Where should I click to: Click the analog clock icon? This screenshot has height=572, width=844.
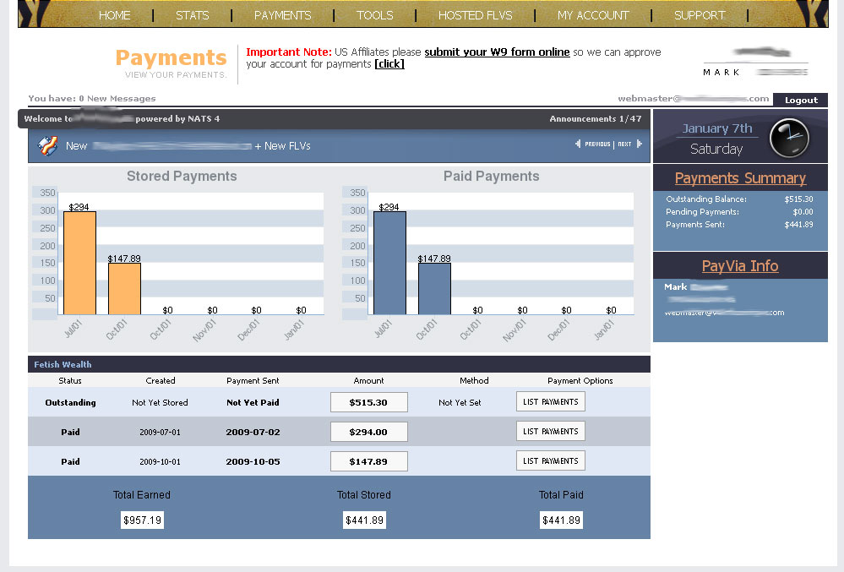(789, 138)
